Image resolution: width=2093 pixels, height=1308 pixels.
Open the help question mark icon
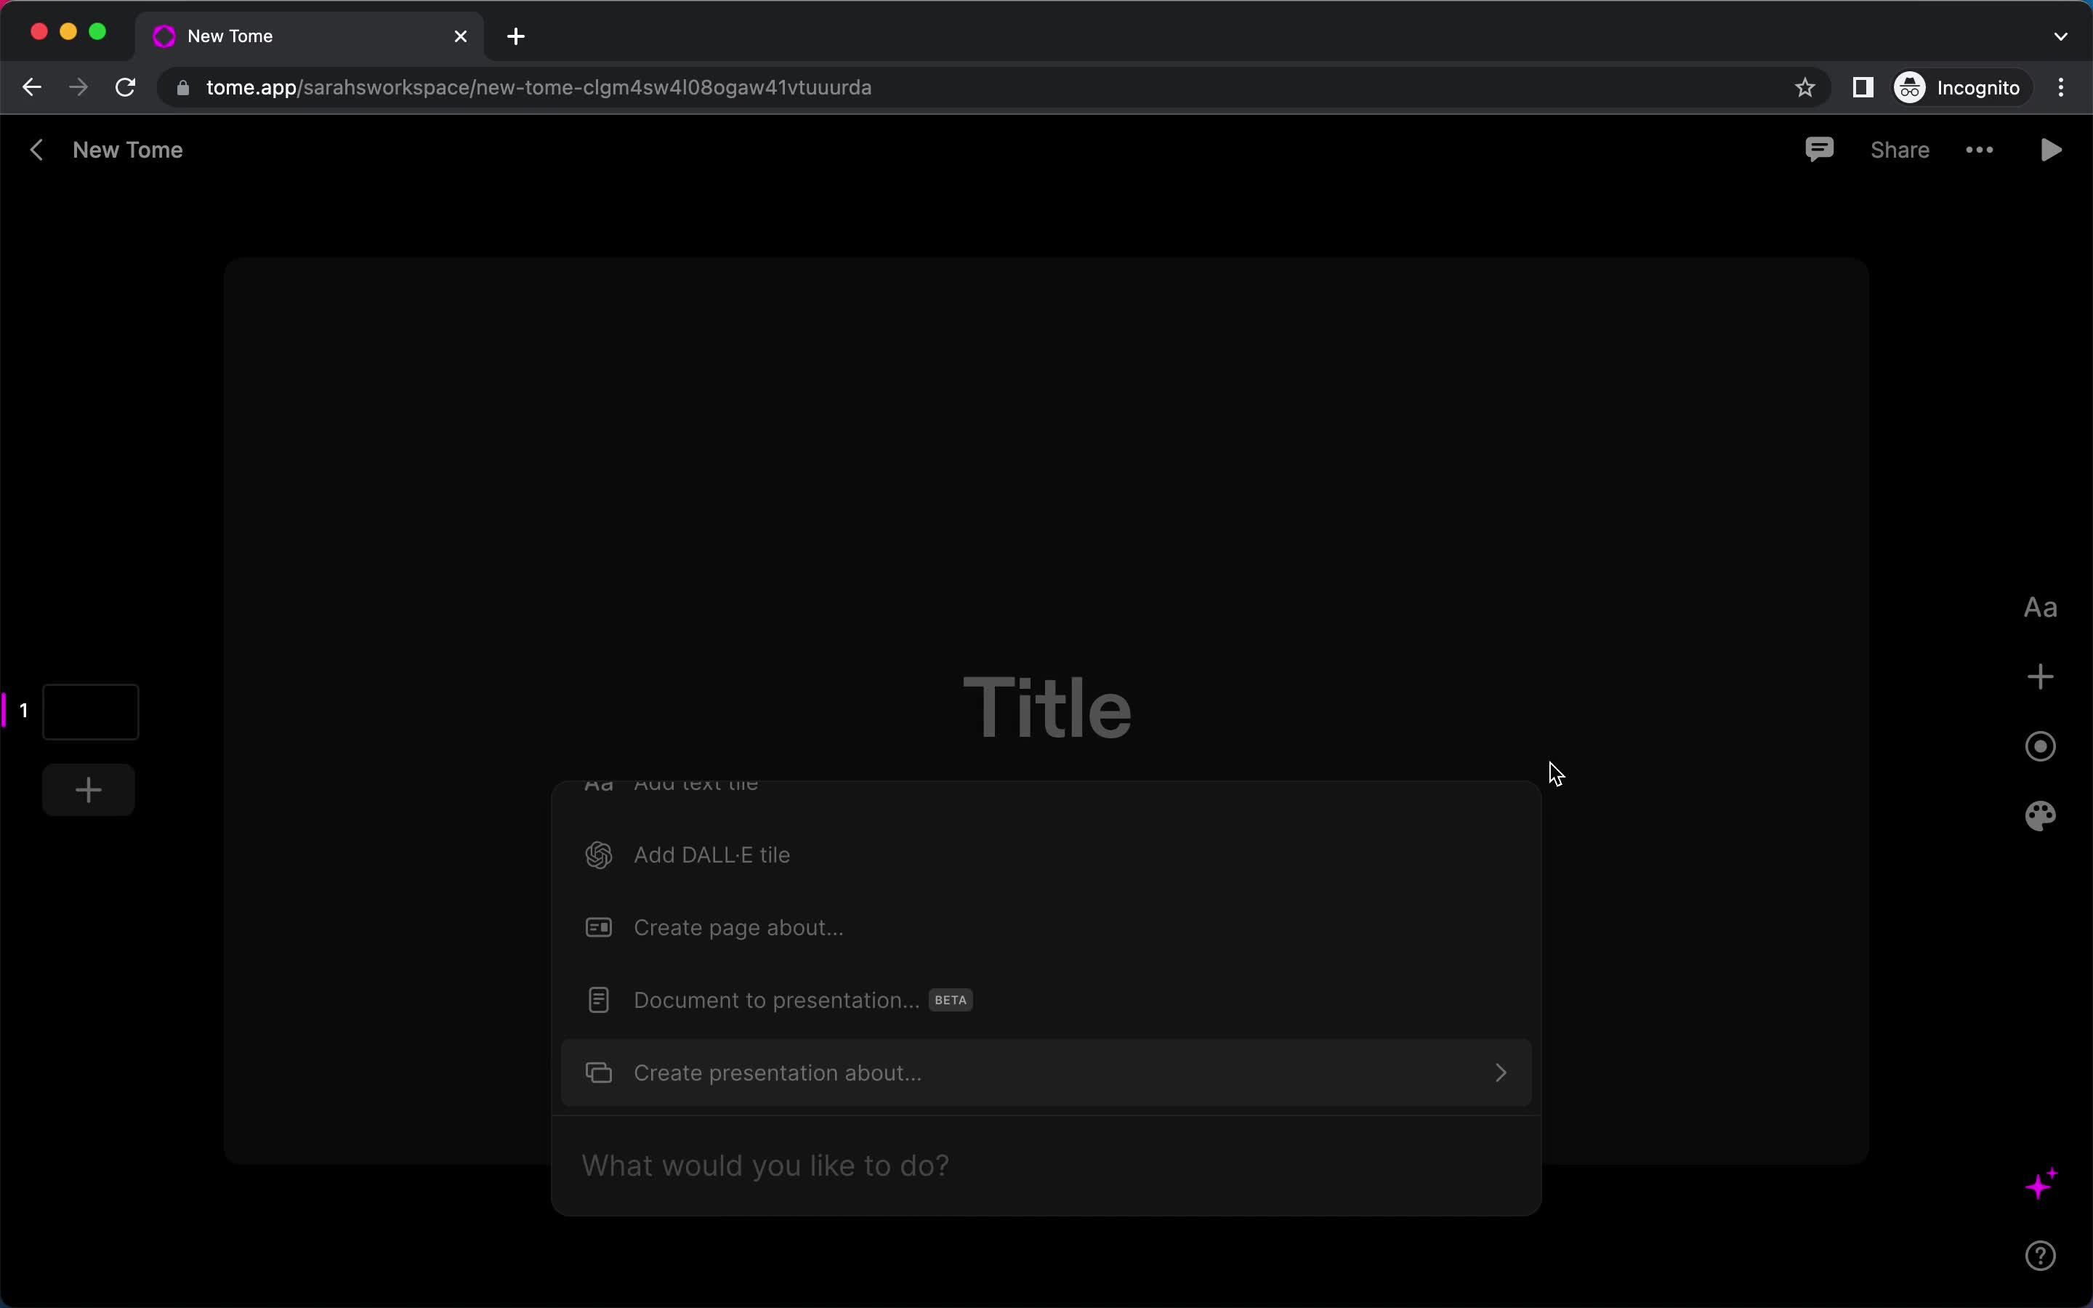pos(2040,1255)
